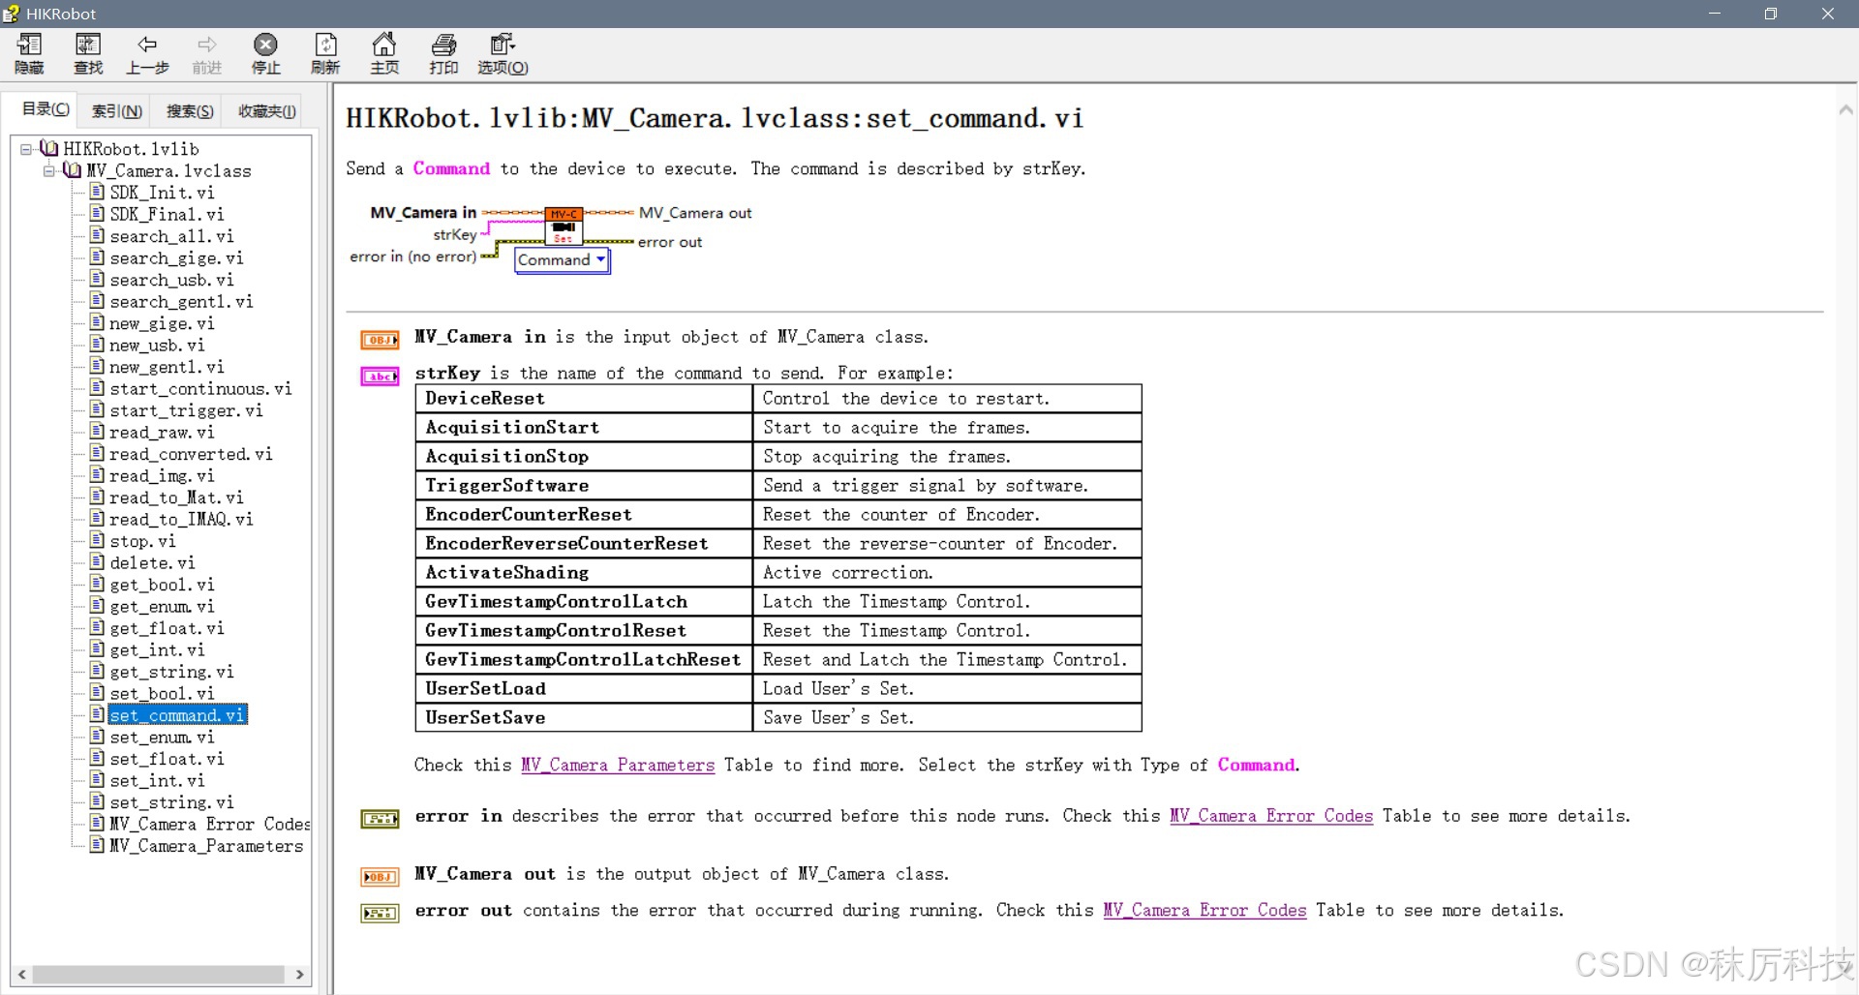Screen dimensions: 1859x995
Task: Click the tree pane scroll-right arrow
Action: pyautogui.click(x=299, y=975)
